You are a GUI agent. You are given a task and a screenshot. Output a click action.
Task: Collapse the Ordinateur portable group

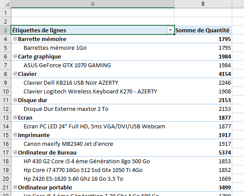click(x=15, y=187)
